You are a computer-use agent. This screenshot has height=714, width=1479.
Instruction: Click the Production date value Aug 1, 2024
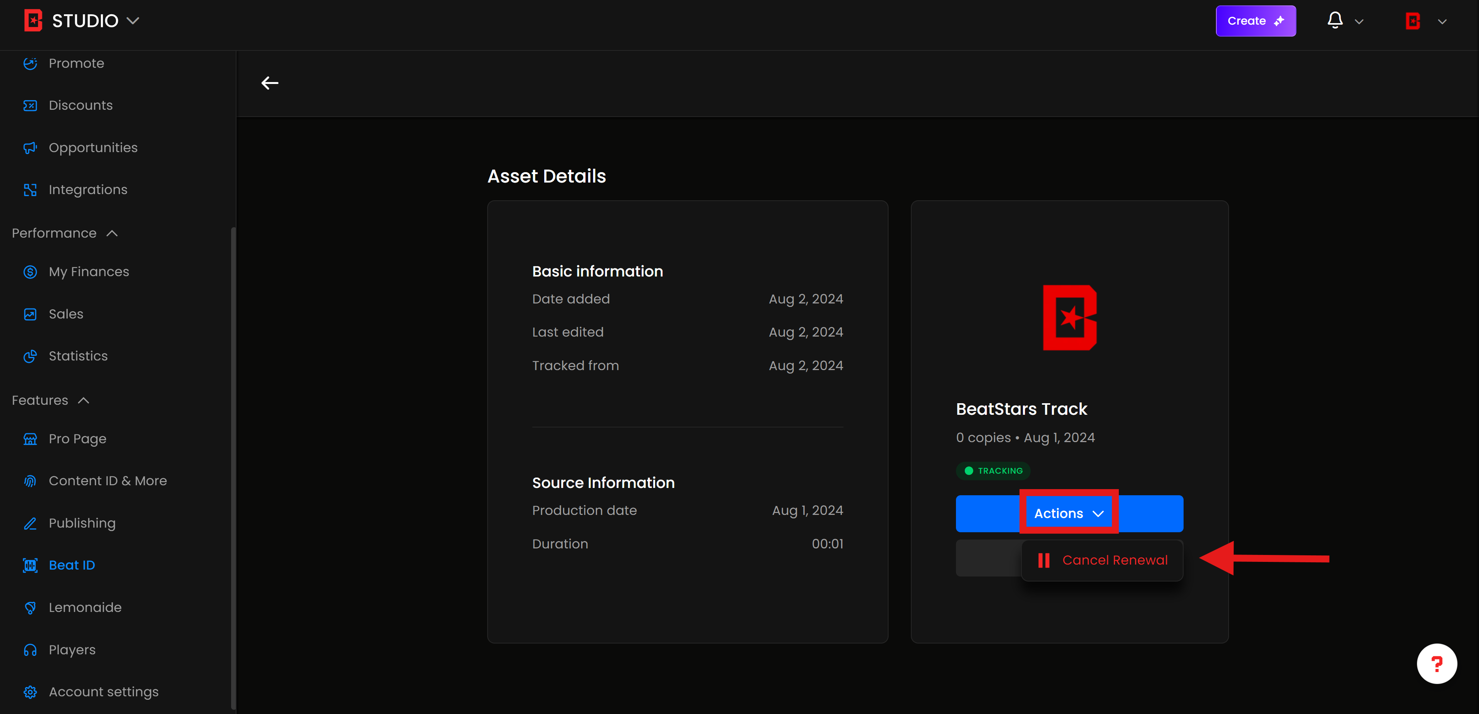(x=807, y=511)
